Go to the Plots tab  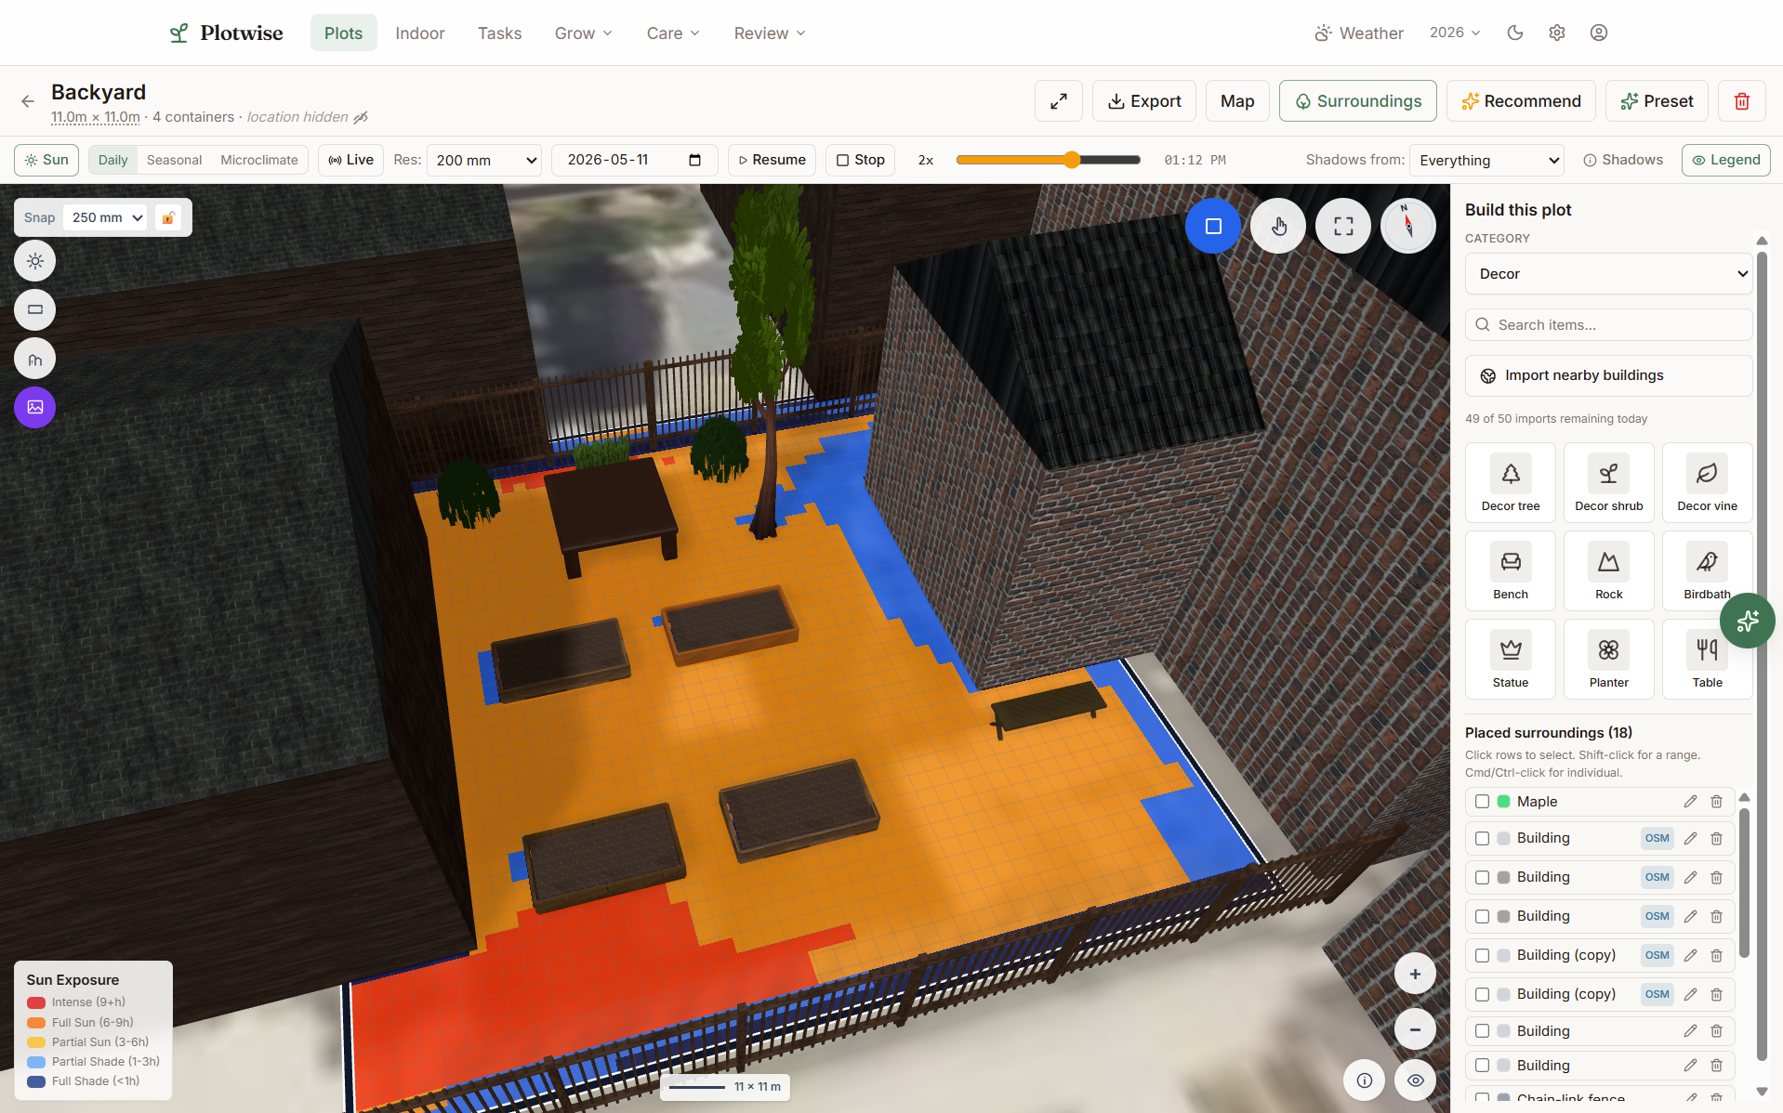tap(343, 33)
